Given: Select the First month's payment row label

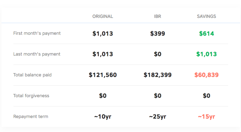Looking at the screenshot, I should 37,33.
